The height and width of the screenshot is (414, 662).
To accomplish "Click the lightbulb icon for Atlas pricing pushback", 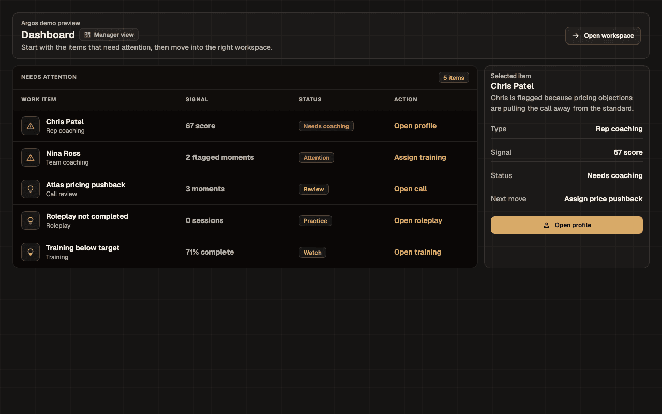I will click(31, 189).
